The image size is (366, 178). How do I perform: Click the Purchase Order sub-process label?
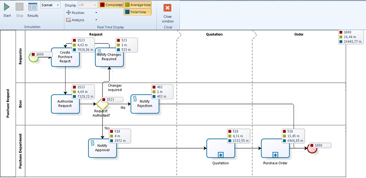click(275, 163)
